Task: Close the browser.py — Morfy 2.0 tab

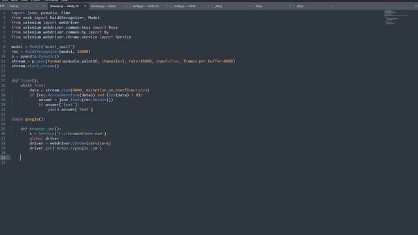Action: click(85, 6)
